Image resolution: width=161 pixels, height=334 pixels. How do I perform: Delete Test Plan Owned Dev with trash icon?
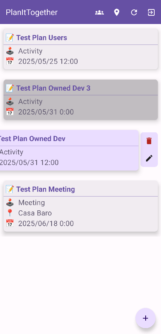[x=149, y=141]
